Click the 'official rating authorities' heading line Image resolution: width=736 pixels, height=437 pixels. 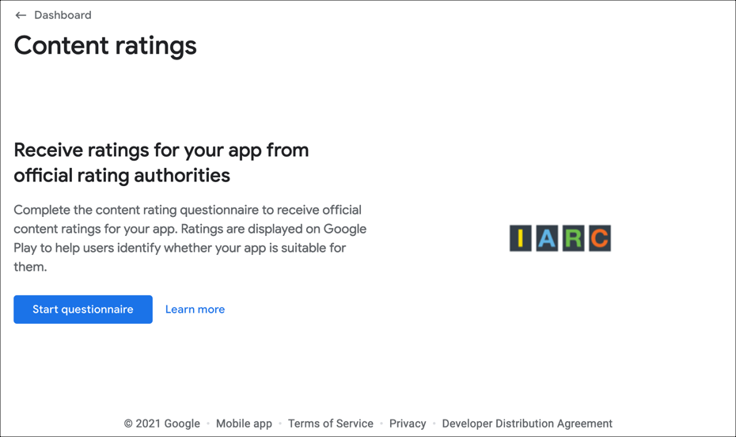(x=122, y=176)
